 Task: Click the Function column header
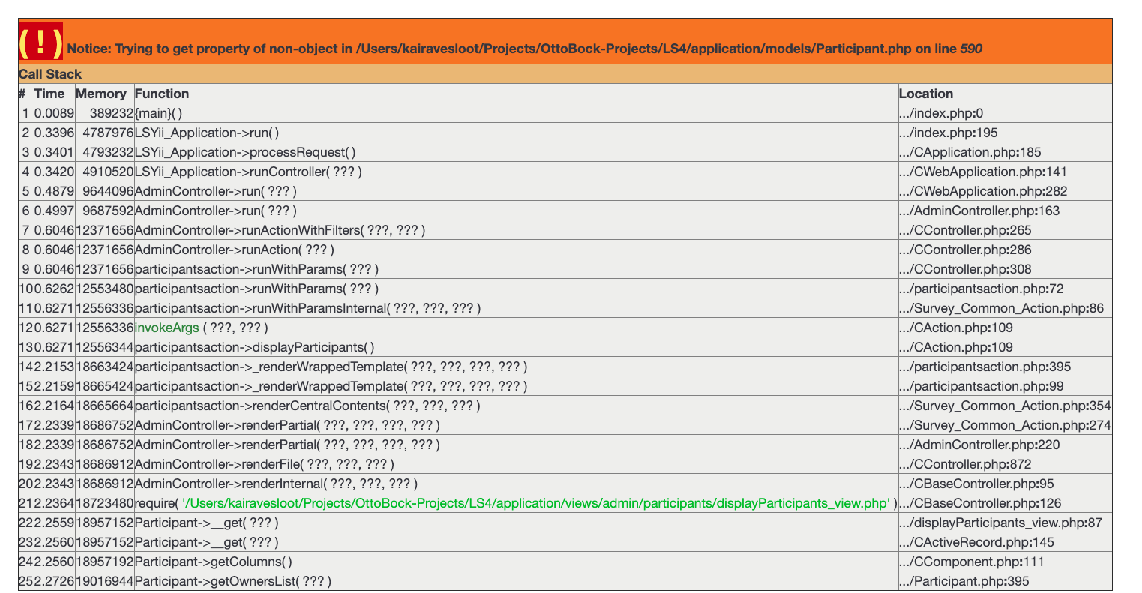pyautogui.click(x=162, y=94)
